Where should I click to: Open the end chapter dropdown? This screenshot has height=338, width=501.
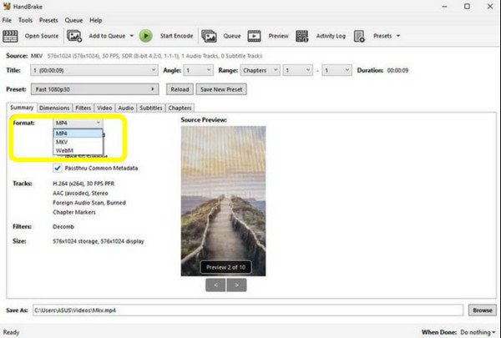point(337,70)
